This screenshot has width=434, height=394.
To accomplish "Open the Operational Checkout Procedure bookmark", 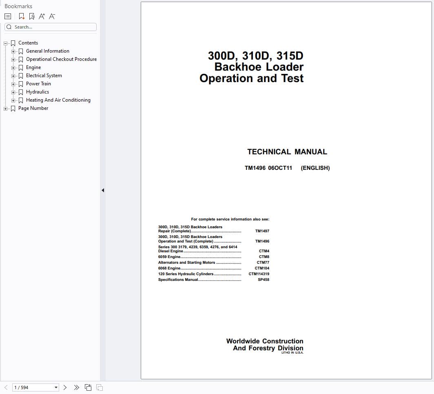I will tap(62, 59).
